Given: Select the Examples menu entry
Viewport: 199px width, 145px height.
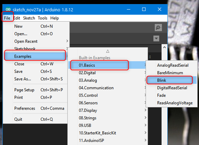Looking at the screenshot, I should point(35,56).
